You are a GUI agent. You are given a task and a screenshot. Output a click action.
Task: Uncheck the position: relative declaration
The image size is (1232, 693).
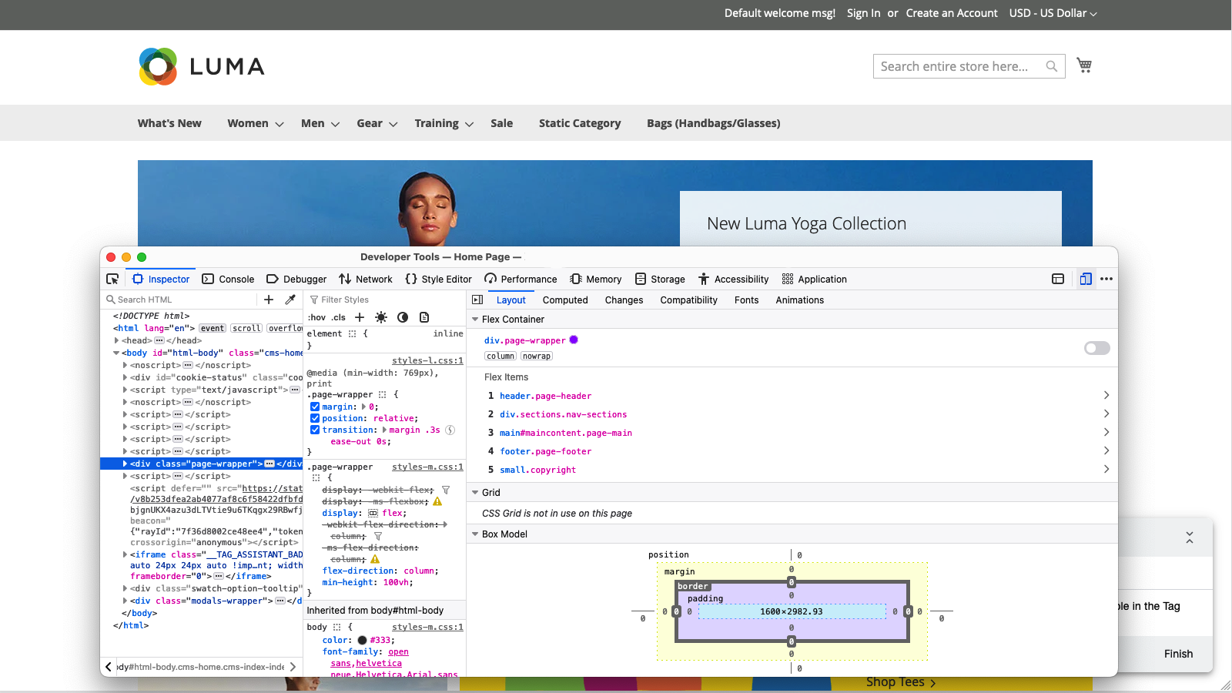315,418
